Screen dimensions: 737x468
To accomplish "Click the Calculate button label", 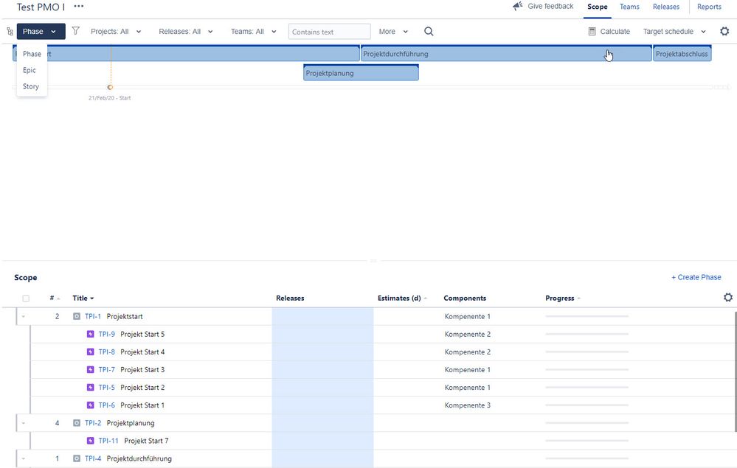I will tap(615, 32).
